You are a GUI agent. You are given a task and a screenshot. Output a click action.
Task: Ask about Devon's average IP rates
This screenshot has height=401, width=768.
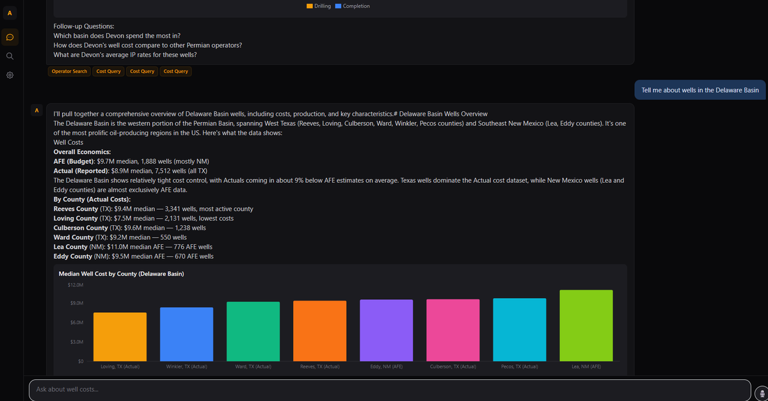point(125,54)
